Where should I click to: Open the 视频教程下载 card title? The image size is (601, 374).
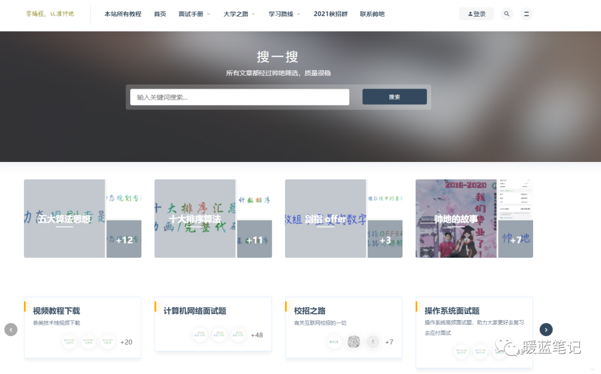click(x=56, y=311)
